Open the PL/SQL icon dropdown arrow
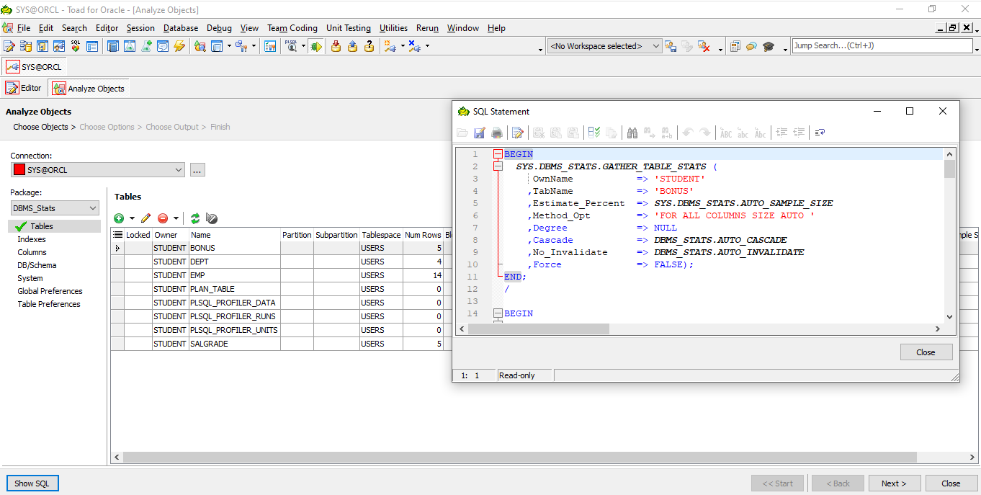Screen dimensions: 981x495 click(304, 46)
